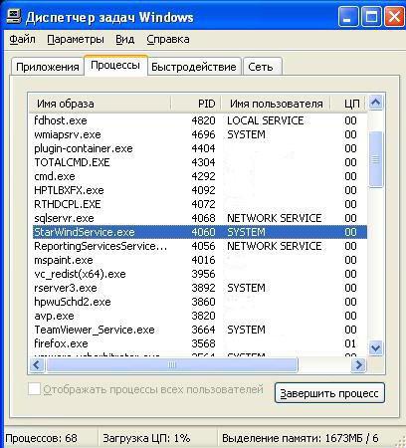Minimize the Task Manager window

click(348, 17)
